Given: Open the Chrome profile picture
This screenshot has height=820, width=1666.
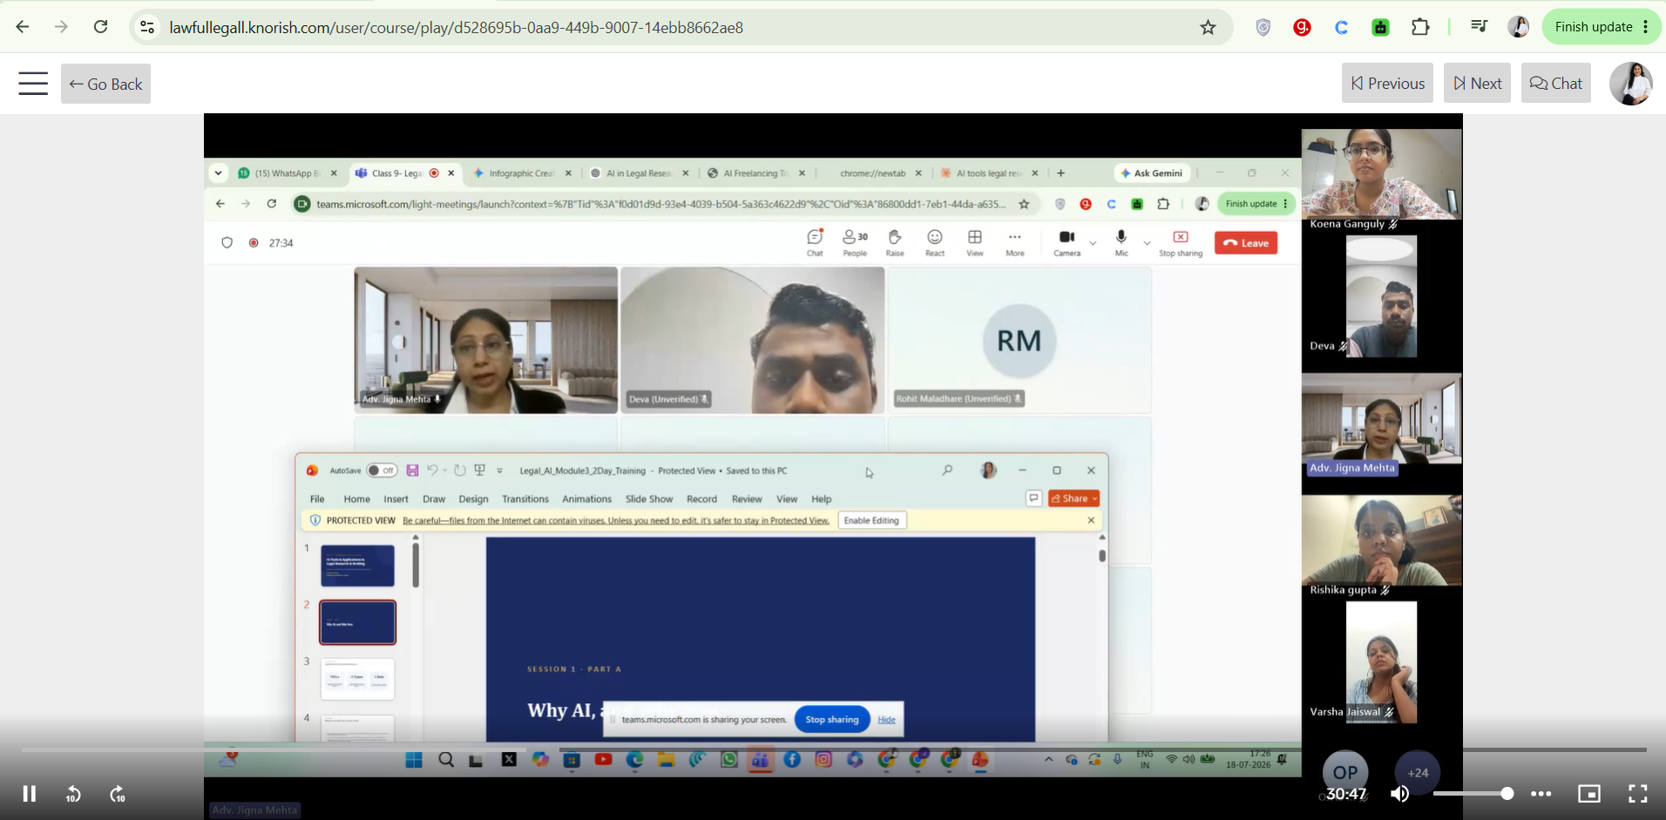Looking at the screenshot, I should click(1518, 27).
